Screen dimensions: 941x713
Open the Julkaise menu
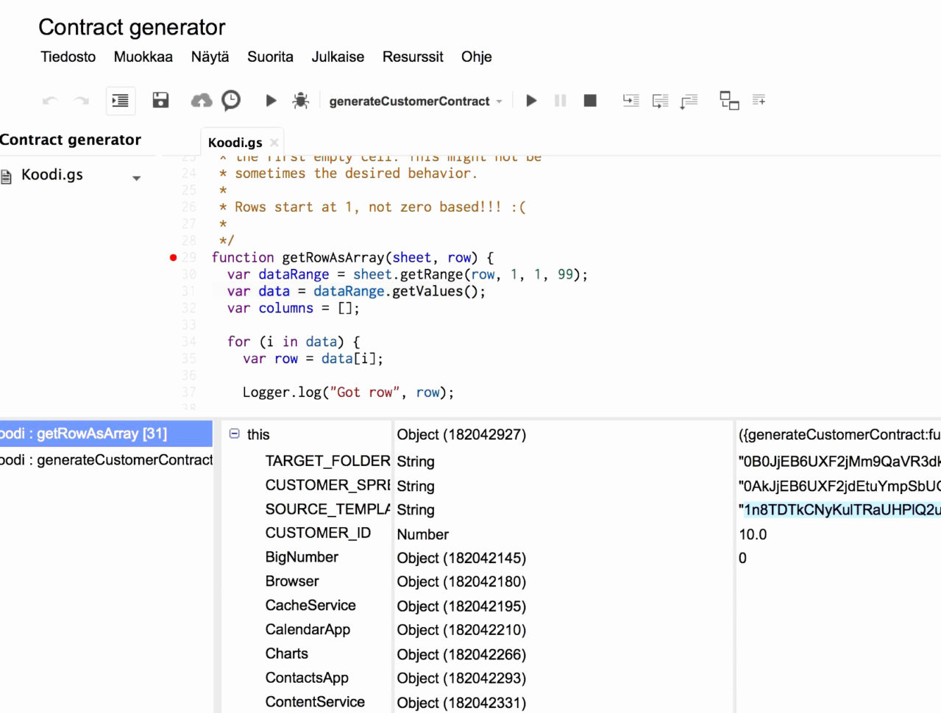pos(338,57)
